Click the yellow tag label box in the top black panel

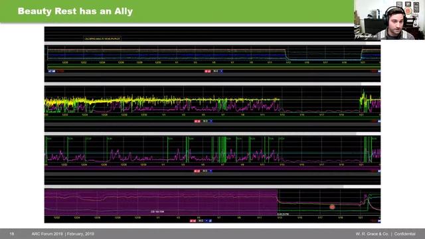(102, 39)
